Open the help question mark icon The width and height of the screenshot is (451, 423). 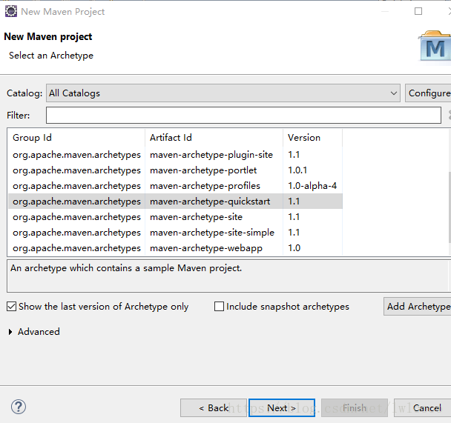pyautogui.click(x=19, y=407)
